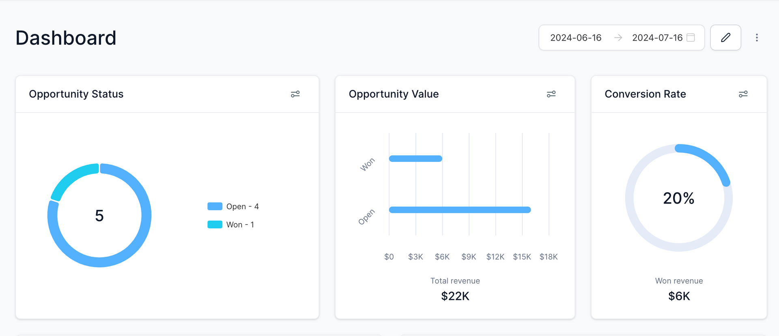Click the $18K axis label
This screenshot has width=779, height=336.
coord(548,257)
